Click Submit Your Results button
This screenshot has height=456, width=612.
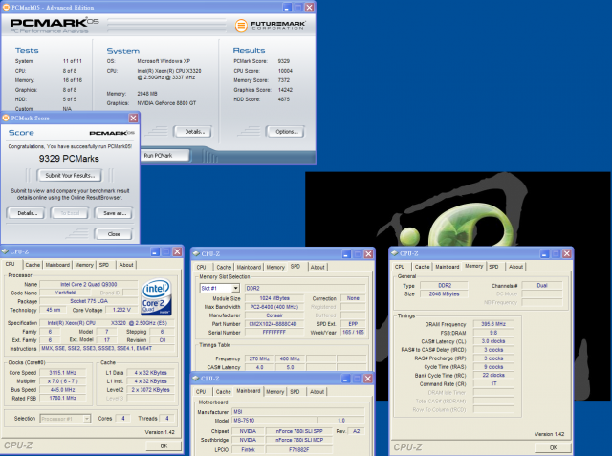[x=70, y=176]
